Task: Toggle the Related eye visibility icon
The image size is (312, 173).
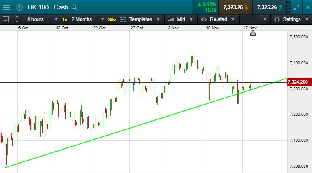Action: click(x=204, y=19)
